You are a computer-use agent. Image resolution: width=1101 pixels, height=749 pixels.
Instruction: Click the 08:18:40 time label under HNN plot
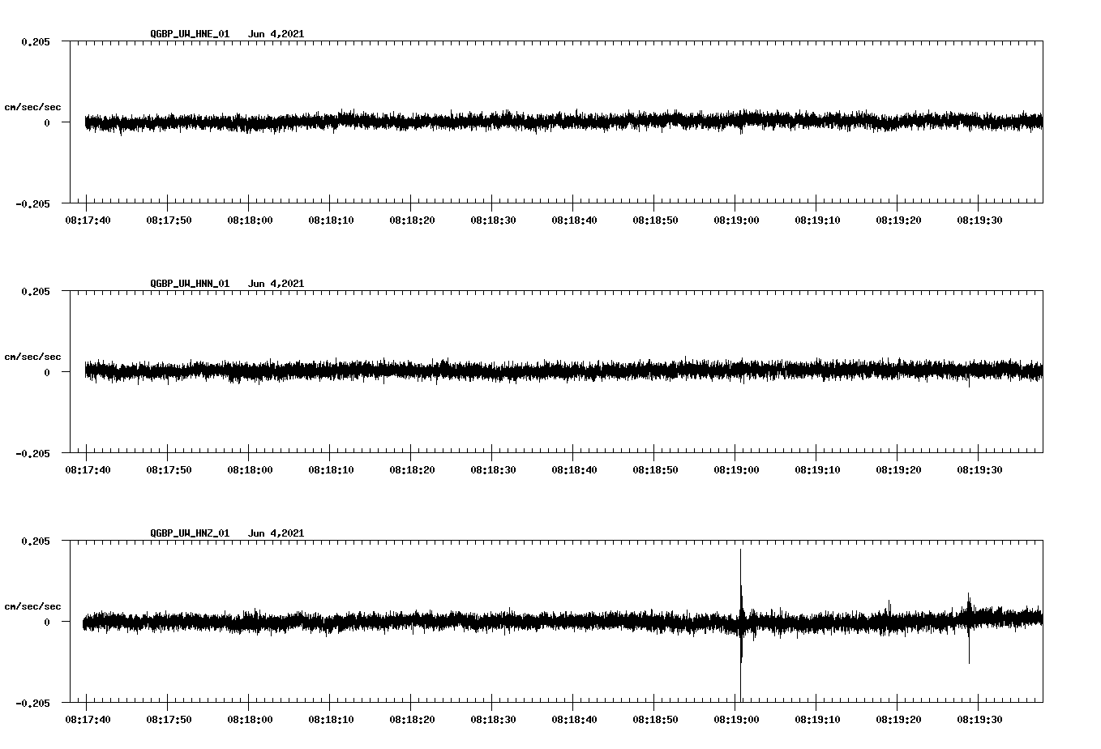[x=575, y=470]
